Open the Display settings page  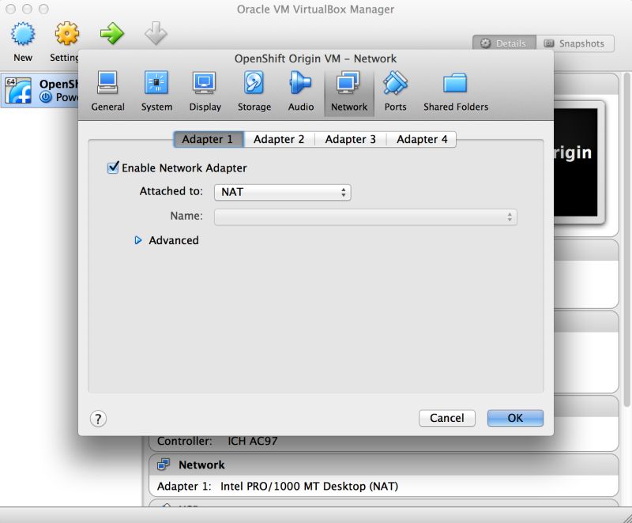[205, 87]
